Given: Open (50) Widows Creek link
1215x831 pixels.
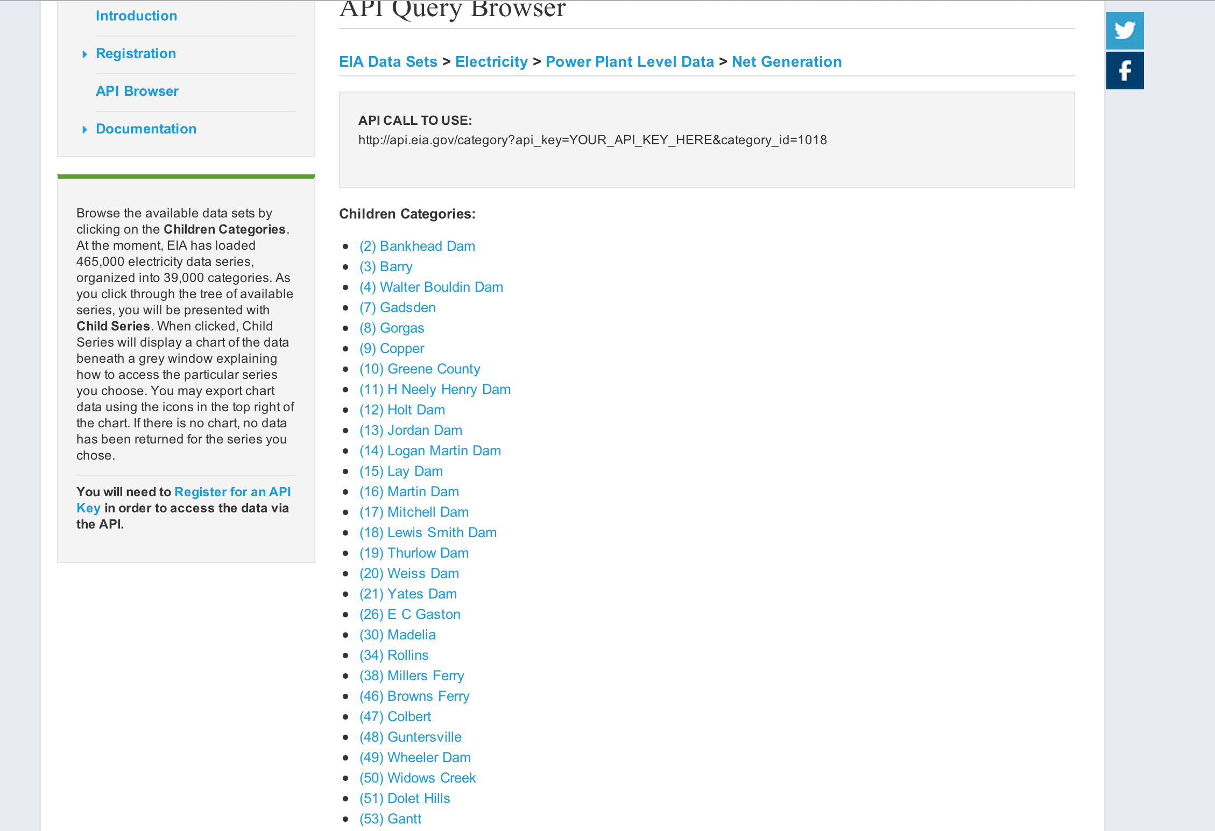Looking at the screenshot, I should point(418,778).
